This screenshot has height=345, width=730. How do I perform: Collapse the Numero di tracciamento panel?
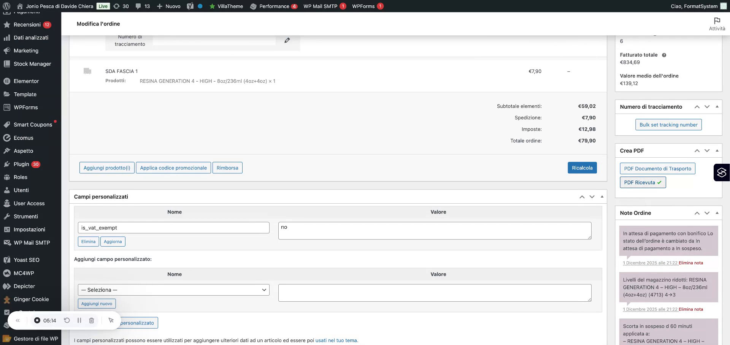718,107
